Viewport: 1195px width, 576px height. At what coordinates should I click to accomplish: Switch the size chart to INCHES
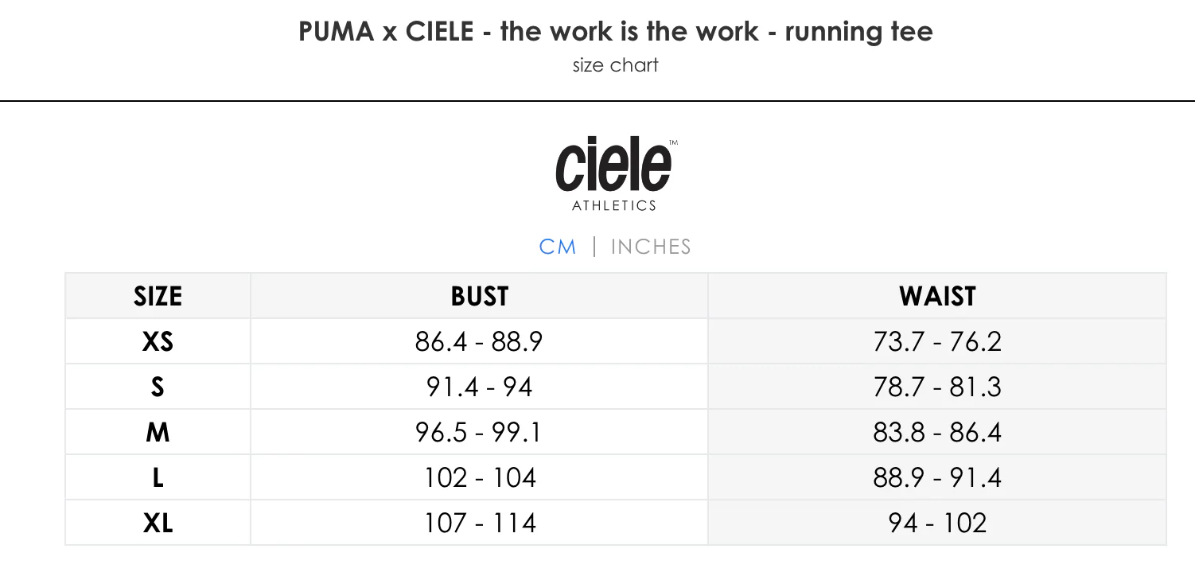coord(650,247)
